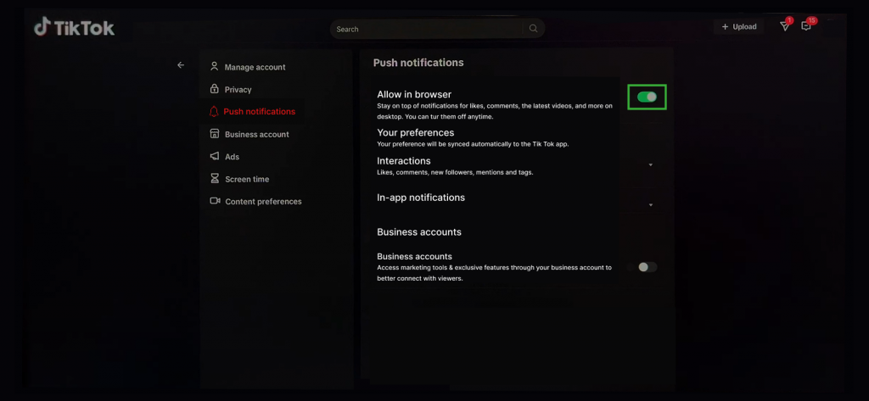Enable the Business accounts toggle
This screenshot has height=401, width=869.
pyautogui.click(x=647, y=267)
